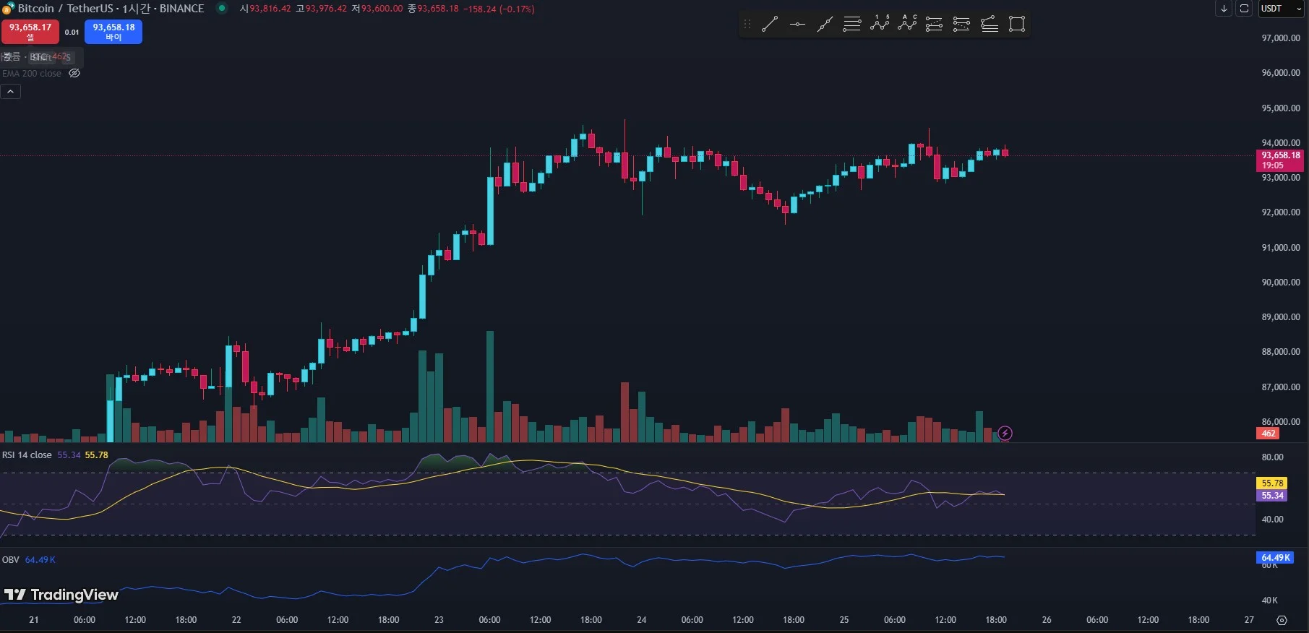The width and height of the screenshot is (1309, 633).
Task: Click the date label 21 on time axis
Action: pyautogui.click(x=34, y=620)
